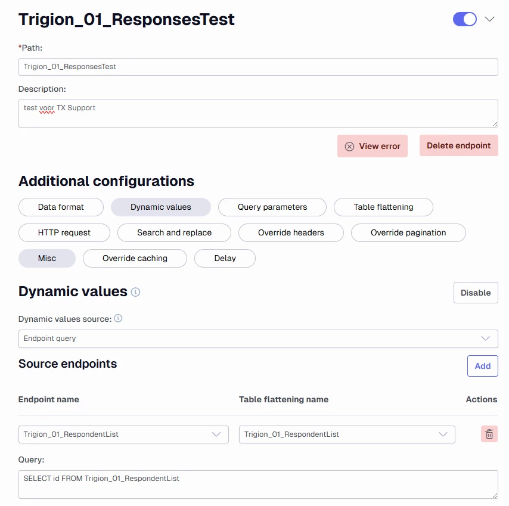The width and height of the screenshot is (509, 506).
Task: Click info icon next to Dynamic values source
Action: click(x=118, y=318)
